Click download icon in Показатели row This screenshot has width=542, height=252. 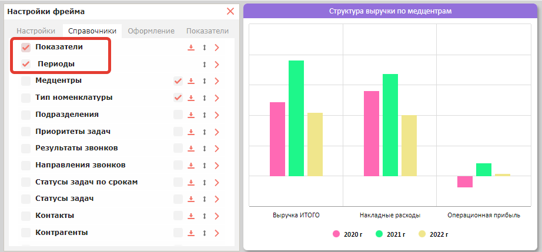point(191,48)
